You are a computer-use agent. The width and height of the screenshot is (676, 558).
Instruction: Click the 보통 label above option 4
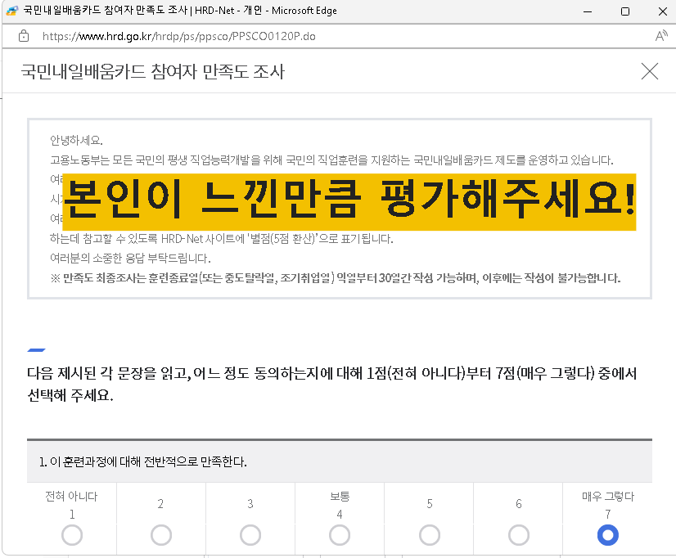pyautogui.click(x=340, y=497)
